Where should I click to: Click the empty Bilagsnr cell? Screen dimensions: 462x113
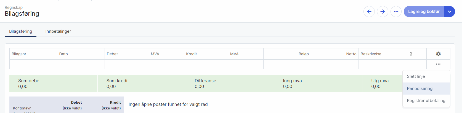click(33, 64)
